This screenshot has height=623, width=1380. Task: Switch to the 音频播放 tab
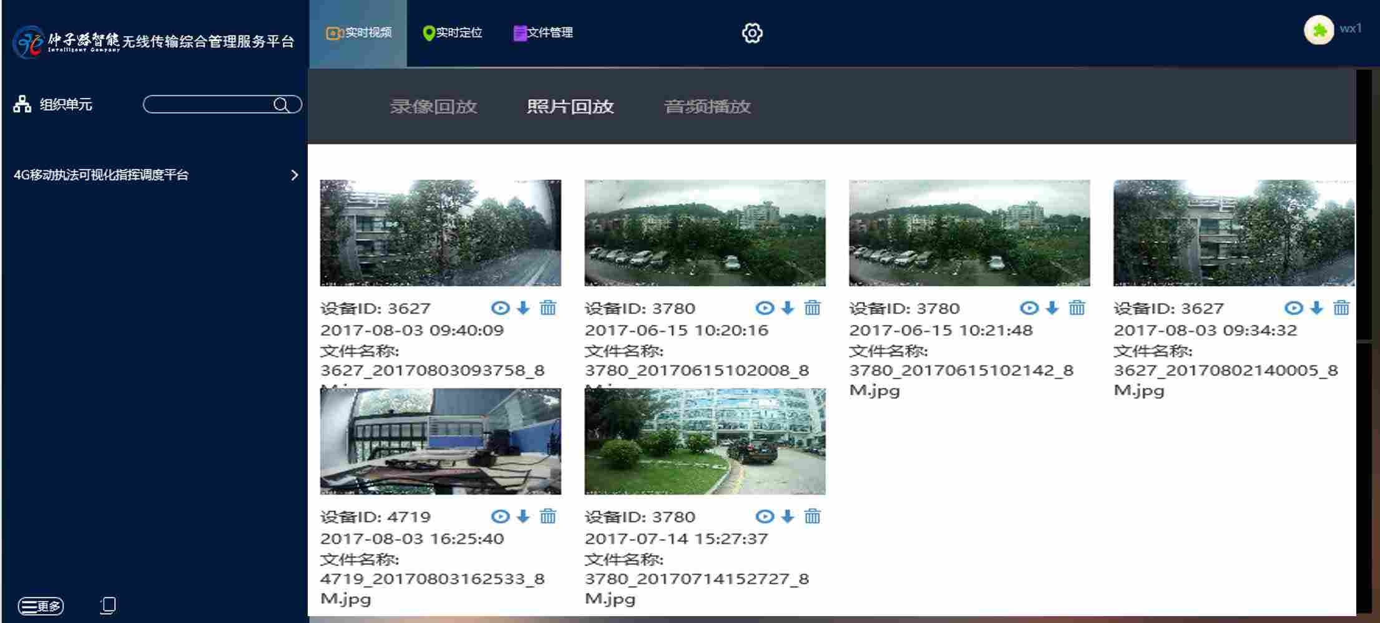707,107
